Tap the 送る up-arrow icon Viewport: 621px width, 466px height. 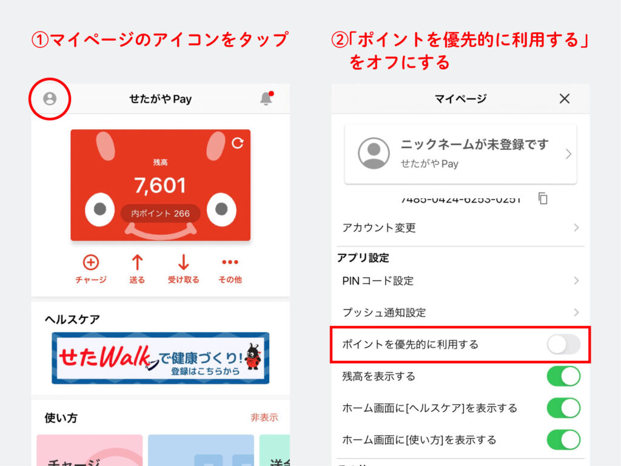coord(137,262)
